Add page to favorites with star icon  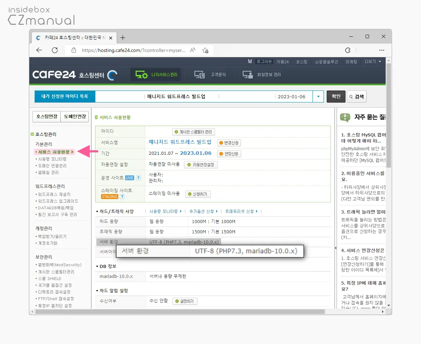click(x=206, y=50)
